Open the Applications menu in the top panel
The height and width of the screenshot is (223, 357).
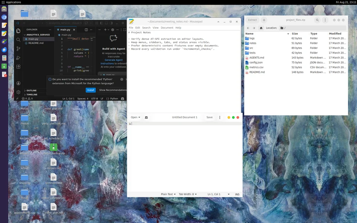tap(11, 2)
